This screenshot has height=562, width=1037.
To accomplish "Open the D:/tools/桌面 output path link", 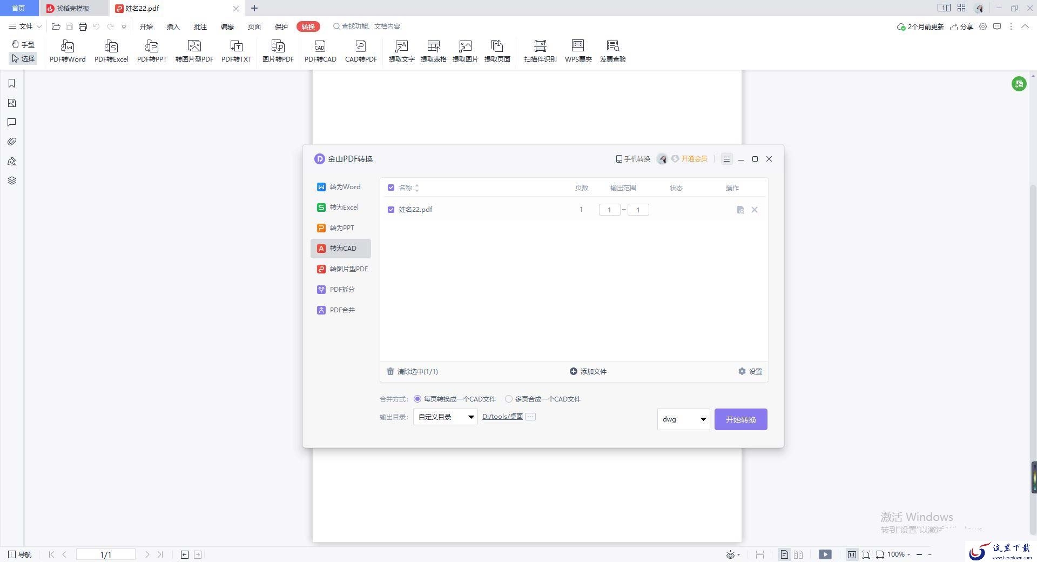I will click(x=502, y=417).
